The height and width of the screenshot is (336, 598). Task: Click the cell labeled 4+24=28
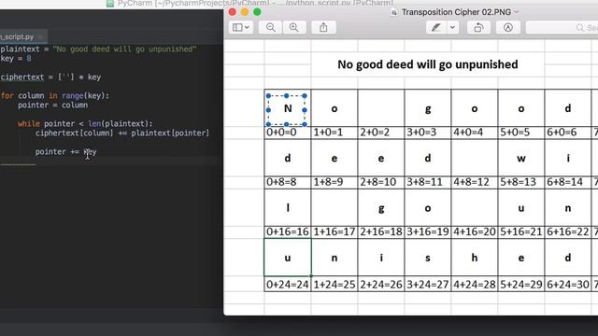coord(475,284)
